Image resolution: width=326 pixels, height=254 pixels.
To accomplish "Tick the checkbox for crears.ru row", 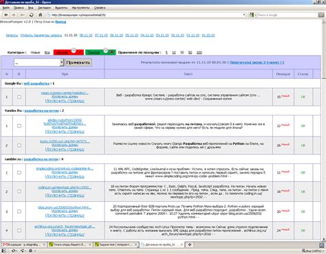I will click(19, 97).
